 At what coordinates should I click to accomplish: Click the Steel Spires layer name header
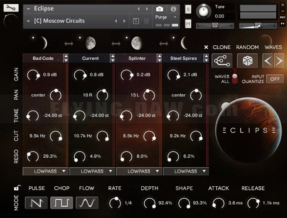184,58
